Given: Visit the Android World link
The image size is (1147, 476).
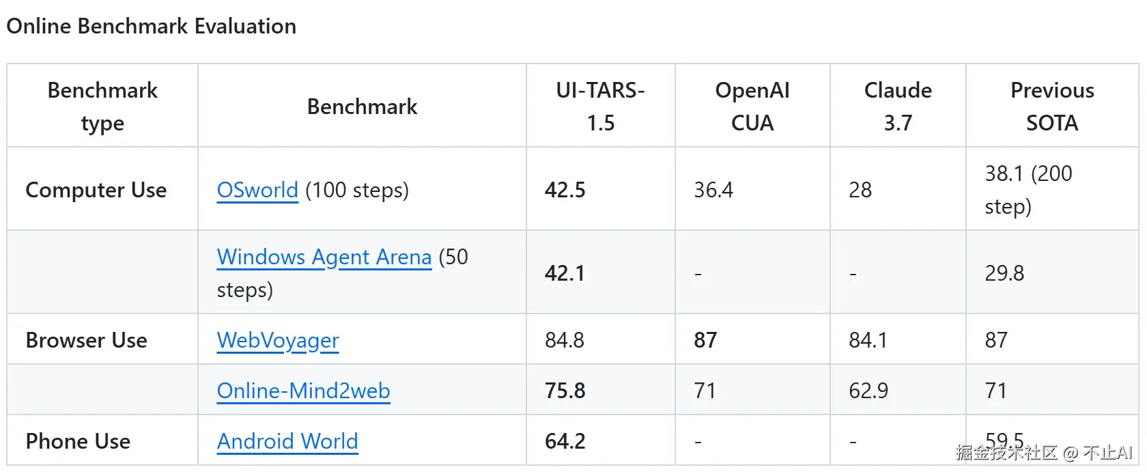Looking at the screenshot, I should [x=287, y=441].
